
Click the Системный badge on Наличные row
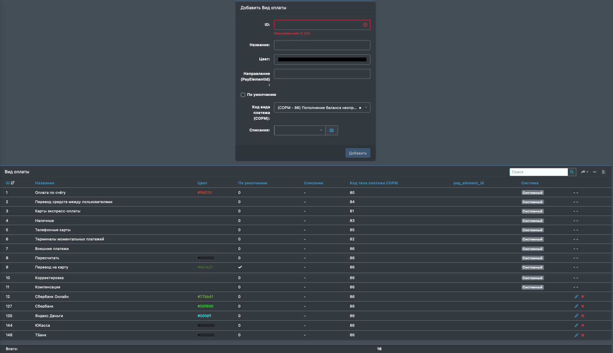point(533,221)
